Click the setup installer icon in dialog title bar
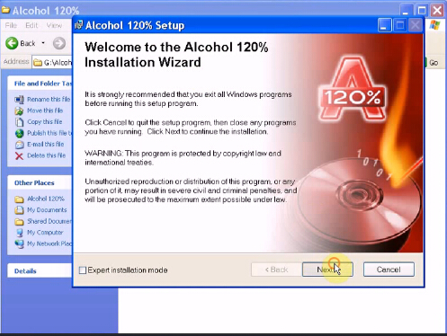Screen dimensions: 447x336 (x=79, y=25)
